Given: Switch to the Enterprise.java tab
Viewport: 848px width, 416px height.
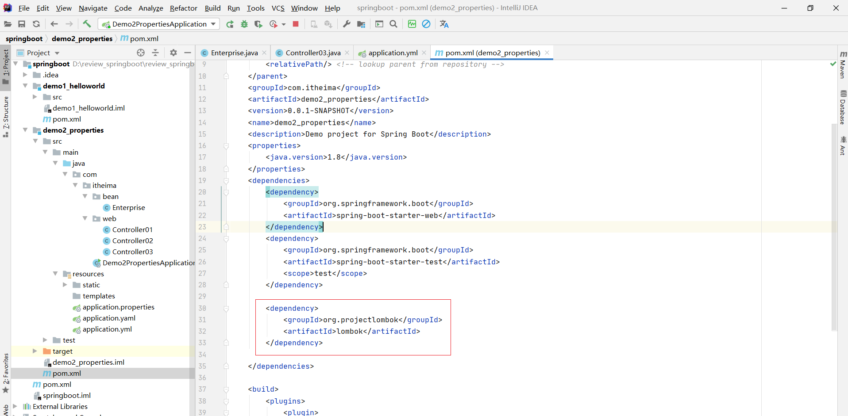Looking at the screenshot, I should click(x=234, y=53).
